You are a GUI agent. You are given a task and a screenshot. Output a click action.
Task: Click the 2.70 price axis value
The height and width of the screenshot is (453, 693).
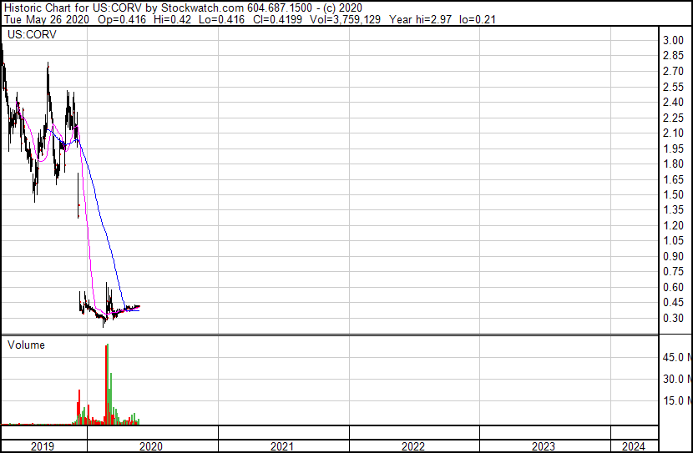(x=673, y=71)
